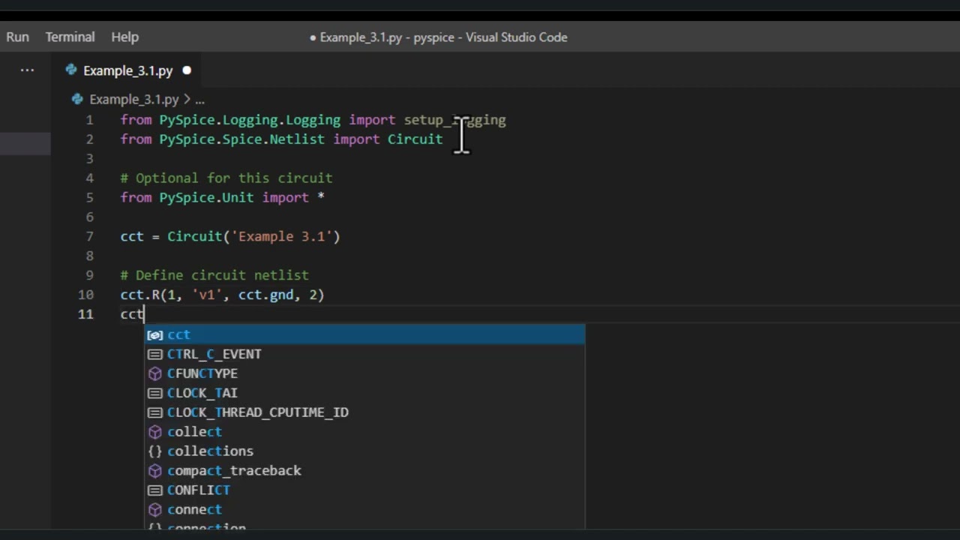Image resolution: width=960 pixels, height=540 pixels.
Task: Click the Python file icon in tab
Action: tap(71, 70)
